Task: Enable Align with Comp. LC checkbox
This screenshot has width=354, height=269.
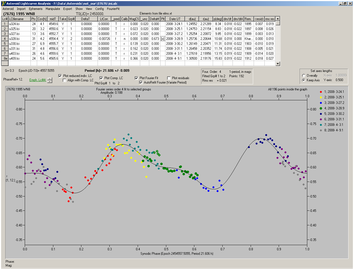Action: coord(65,80)
